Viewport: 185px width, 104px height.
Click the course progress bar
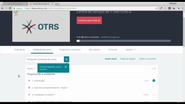[x=124, y=41]
